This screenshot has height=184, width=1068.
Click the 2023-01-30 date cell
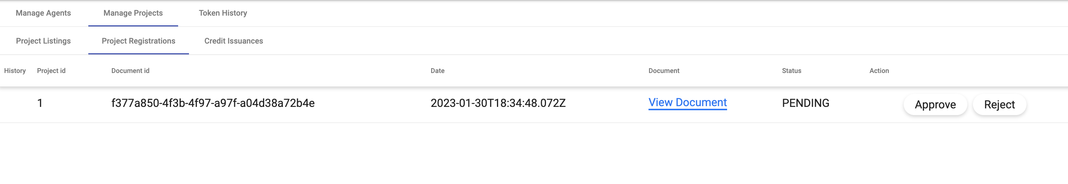[498, 103]
